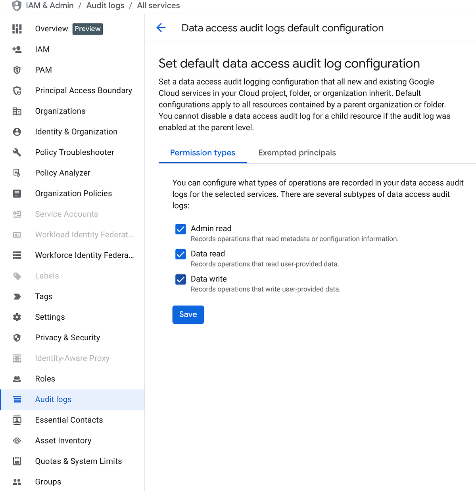
Task: Click the Tags icon in the sidebar
Action: click(x=17, y=296)
